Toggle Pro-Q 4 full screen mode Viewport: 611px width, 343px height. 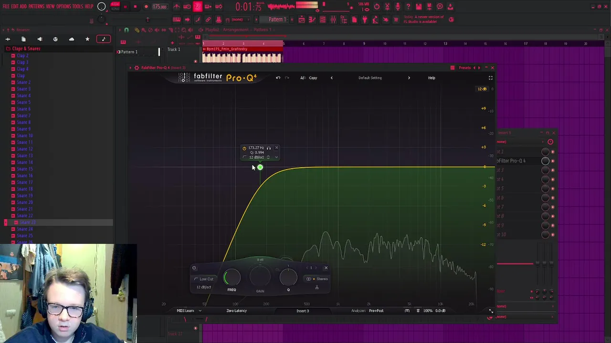(490, 78)
